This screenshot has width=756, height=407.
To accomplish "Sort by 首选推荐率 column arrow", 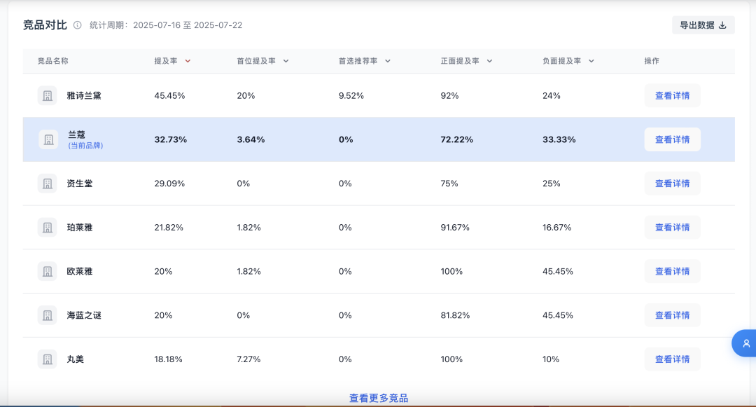I will [388, 61].
